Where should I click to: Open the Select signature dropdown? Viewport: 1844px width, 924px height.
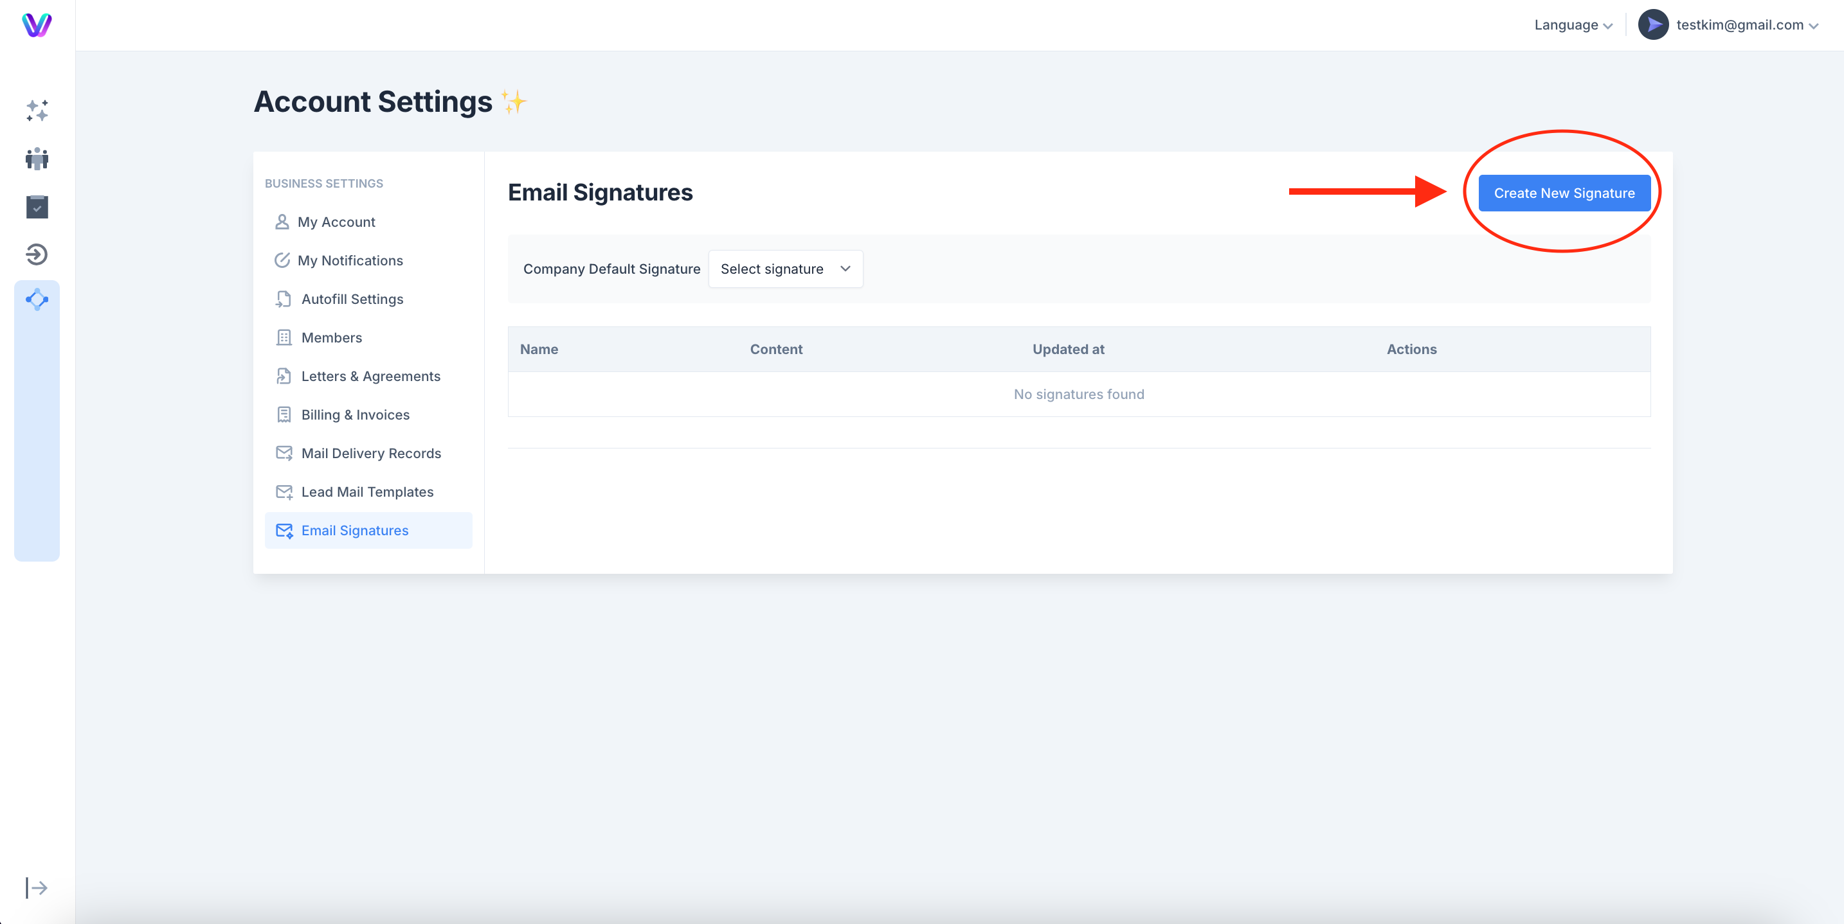(x=785, y=269)
